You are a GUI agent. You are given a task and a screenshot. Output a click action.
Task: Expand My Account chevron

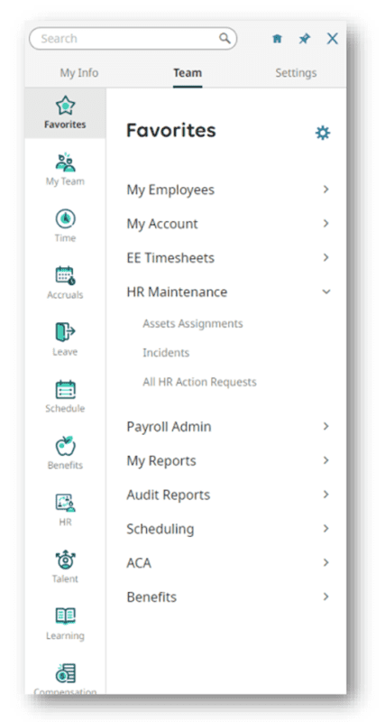[x=326, y=223]
